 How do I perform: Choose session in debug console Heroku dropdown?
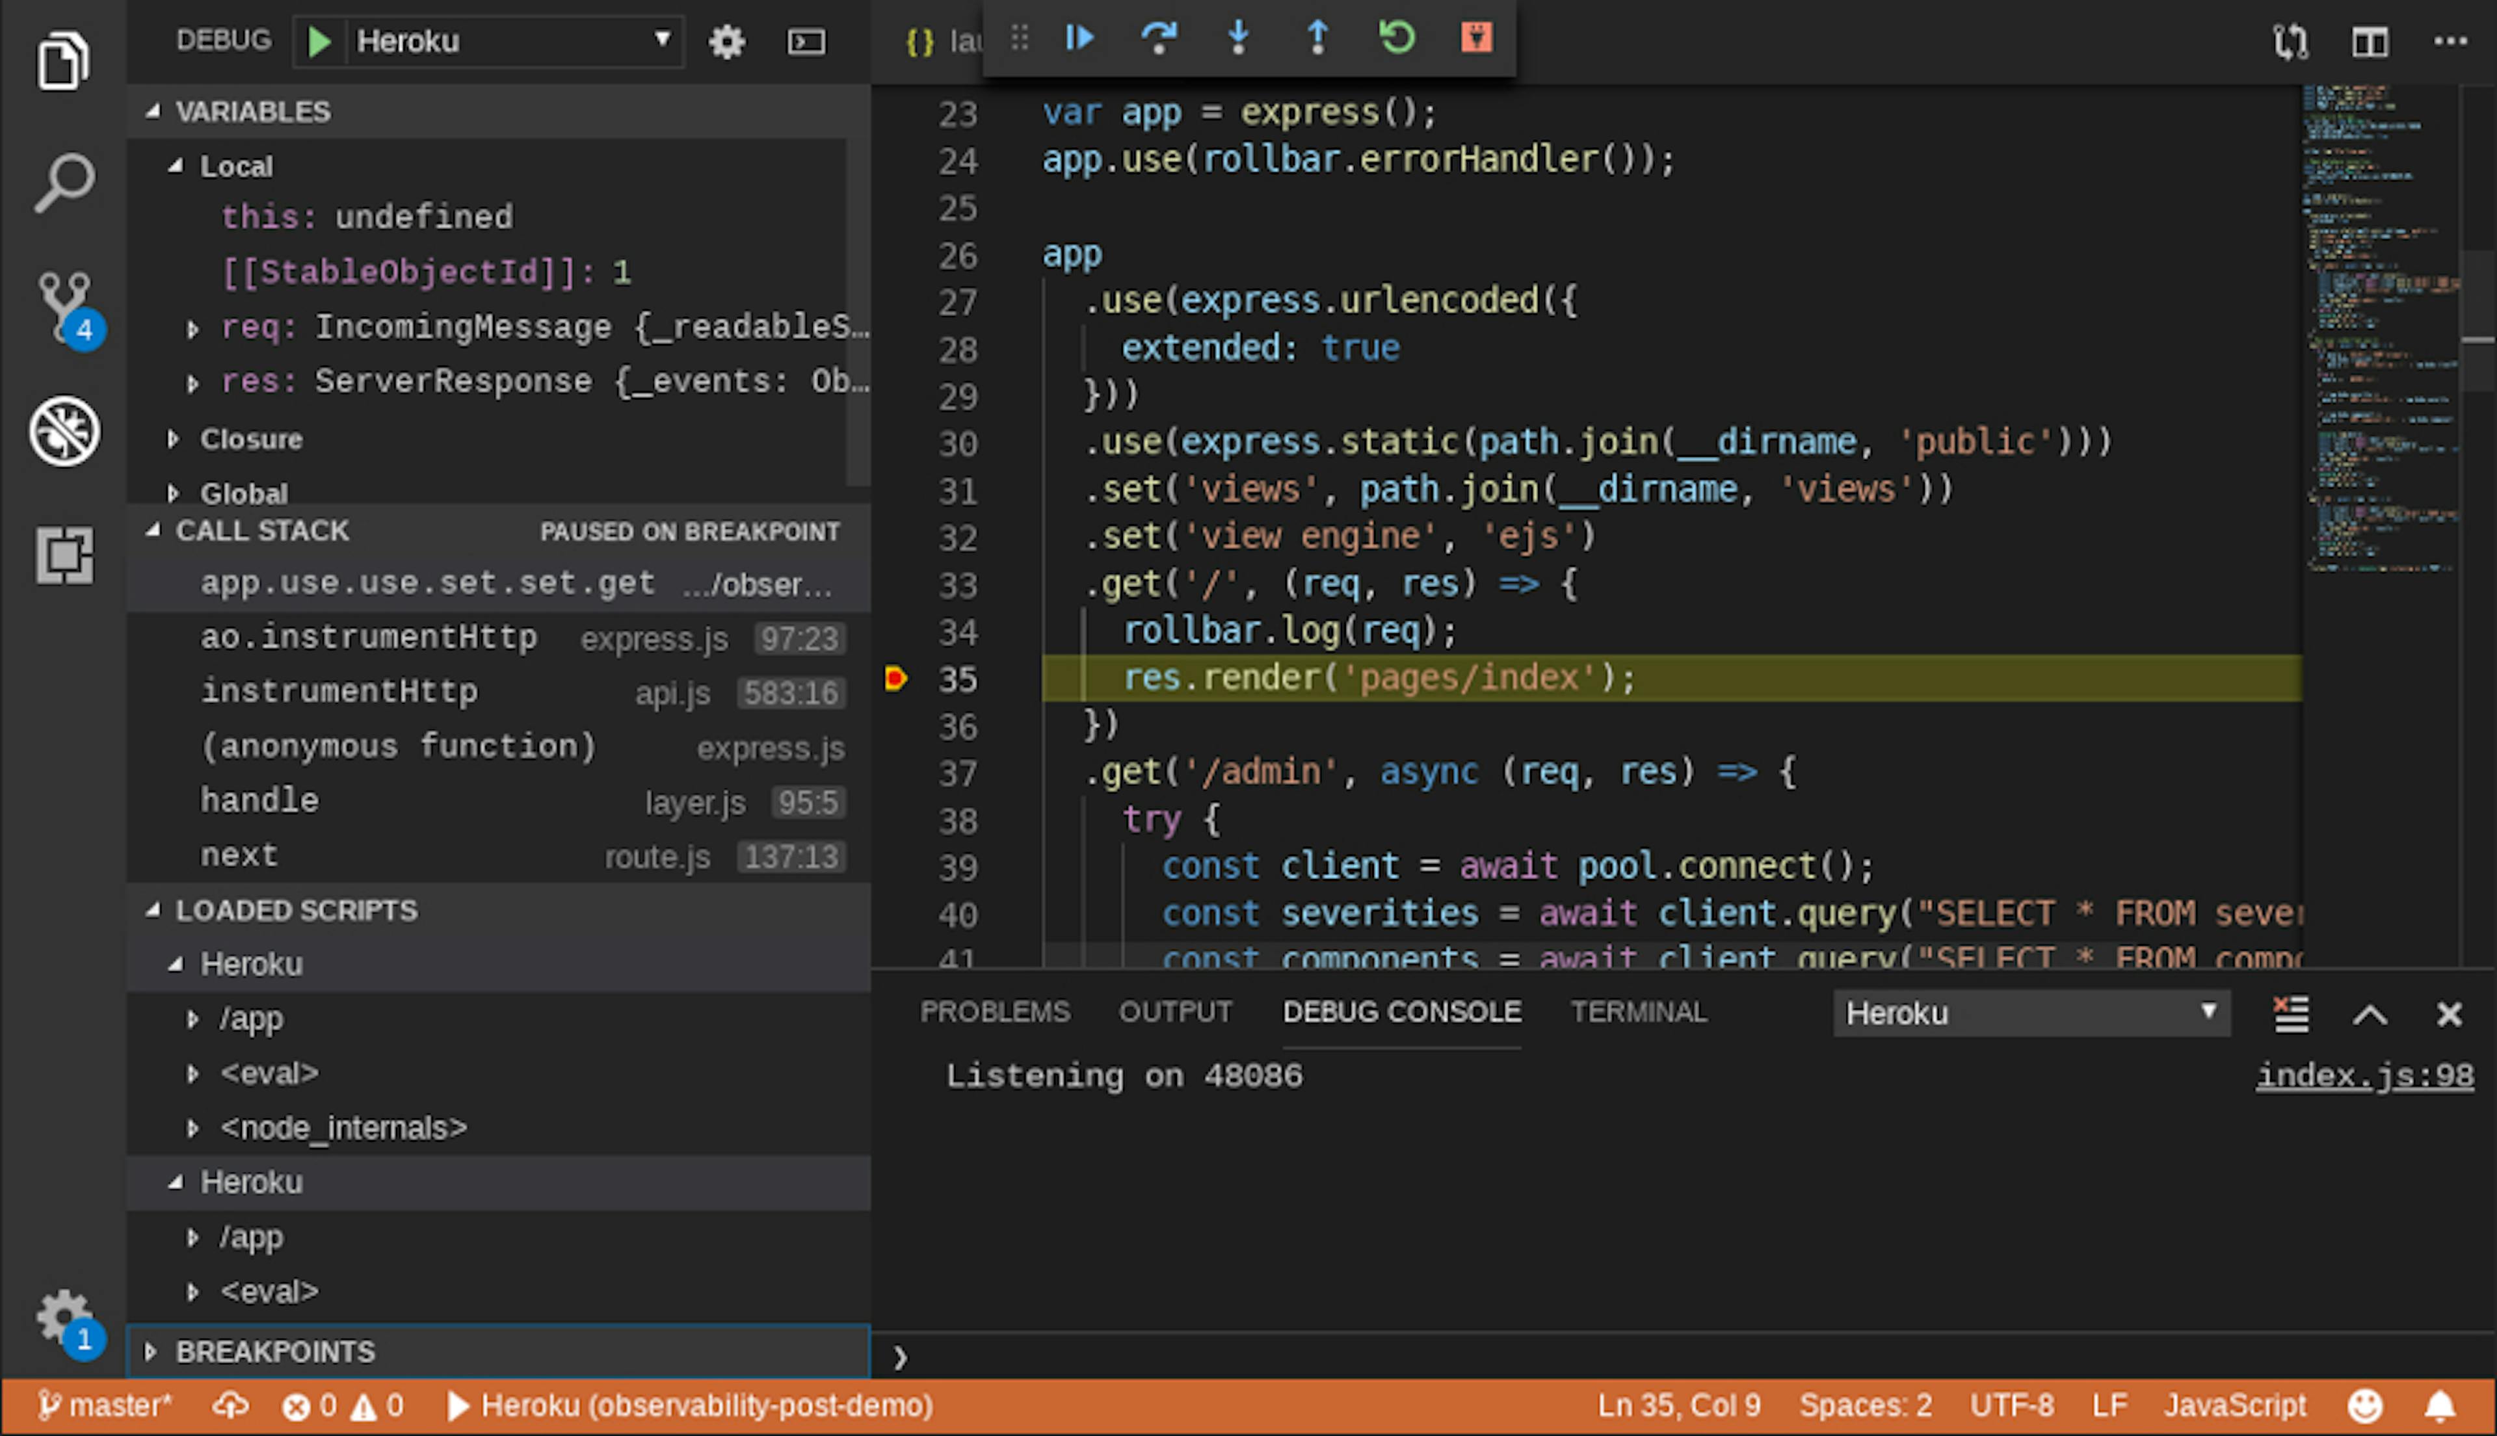2031,1014
